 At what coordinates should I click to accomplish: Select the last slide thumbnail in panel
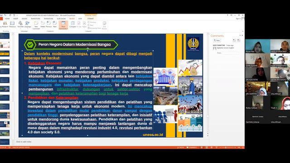click(5, 142)
